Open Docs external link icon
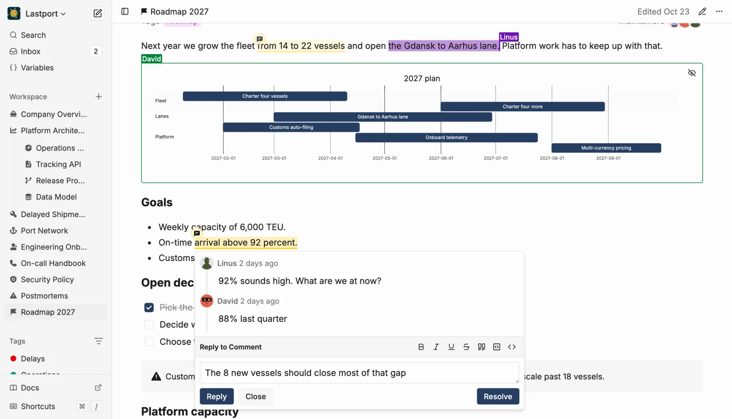 (x=98, y=388)
